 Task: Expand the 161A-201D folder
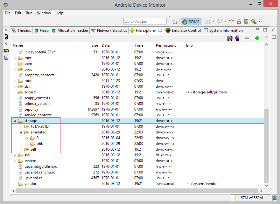21,127
